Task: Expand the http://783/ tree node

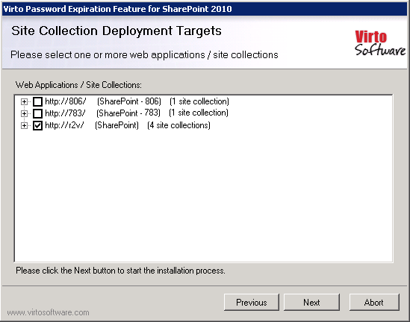Action: tap(24, 113)
